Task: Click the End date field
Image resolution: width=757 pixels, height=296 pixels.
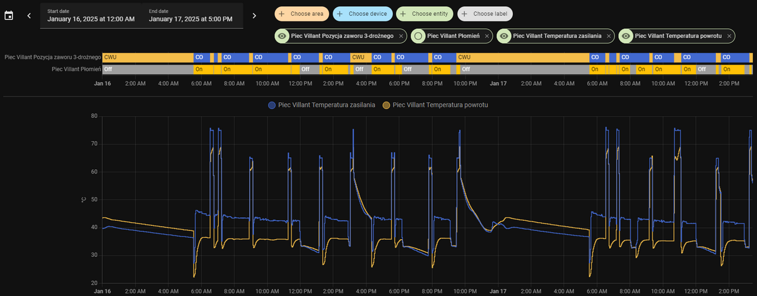Action: [x=192, y=16]
